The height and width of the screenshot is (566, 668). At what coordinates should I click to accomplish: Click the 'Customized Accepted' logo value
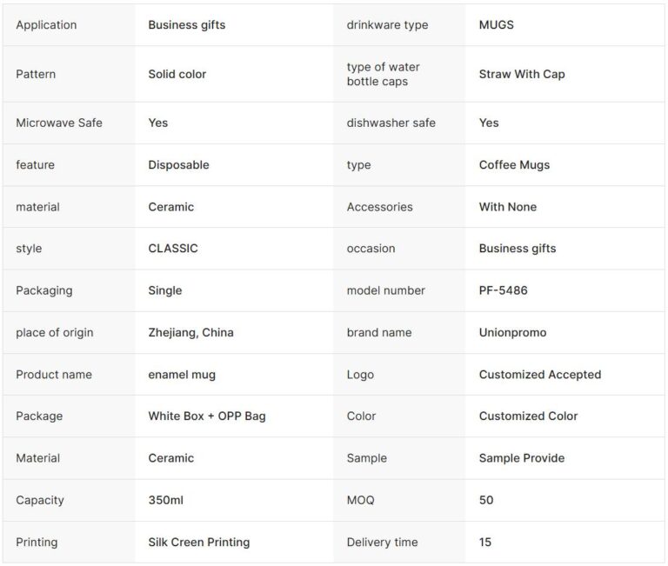coord(539,375)
